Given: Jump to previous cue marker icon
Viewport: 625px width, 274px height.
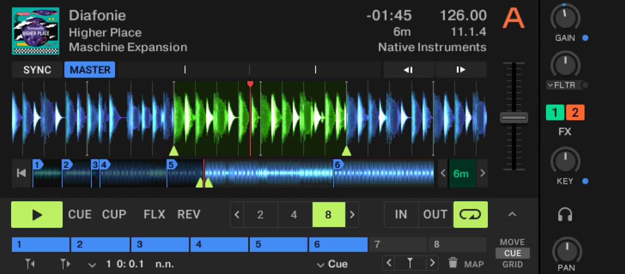Looking at the screenshot, I should tap(30, 264).
